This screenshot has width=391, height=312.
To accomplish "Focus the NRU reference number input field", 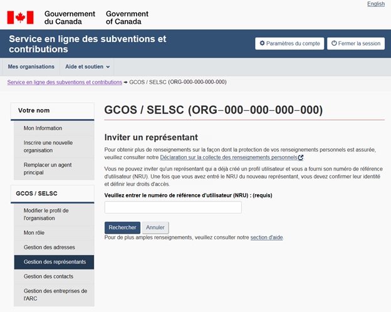I will (x=173, y=207).
